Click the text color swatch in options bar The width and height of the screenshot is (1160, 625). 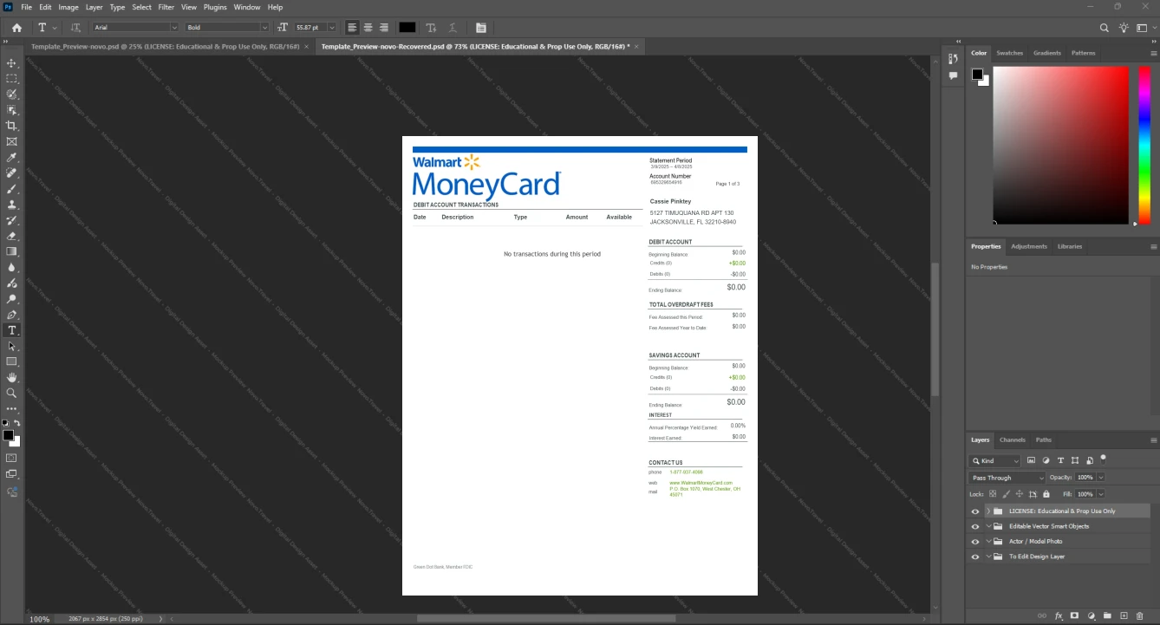point(407,28)
